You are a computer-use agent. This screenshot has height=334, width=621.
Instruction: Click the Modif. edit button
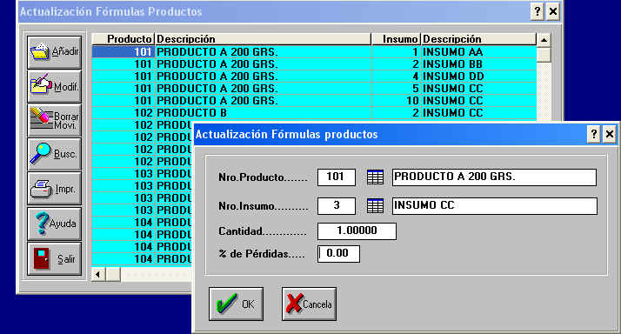click(x=54, y=86)
